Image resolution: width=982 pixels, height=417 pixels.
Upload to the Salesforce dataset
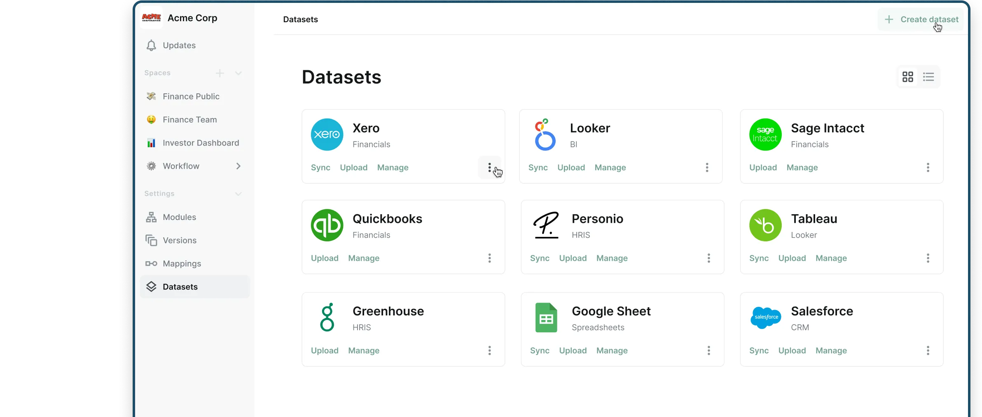792,351
